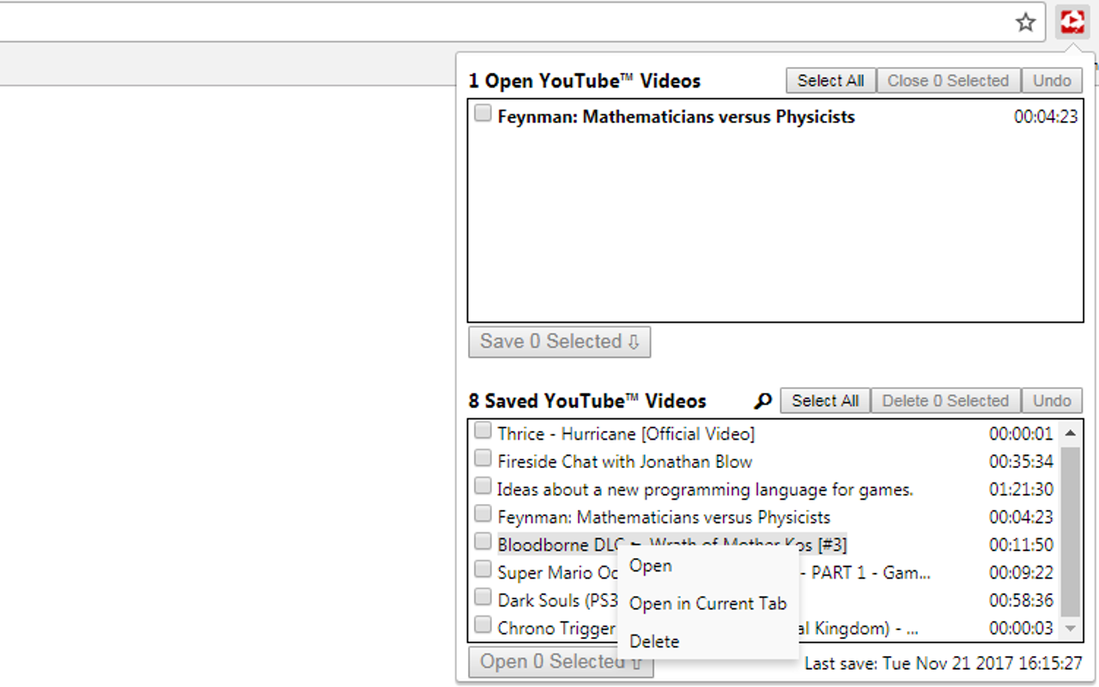Click Dark Souls (PS3) video title
The height and width of the screenshot is (687, 1099).
[x=557, y=600]
